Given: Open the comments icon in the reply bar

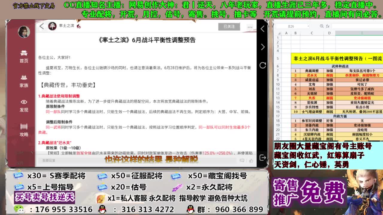Looking at the screenshot, I should tap(242, 161).
